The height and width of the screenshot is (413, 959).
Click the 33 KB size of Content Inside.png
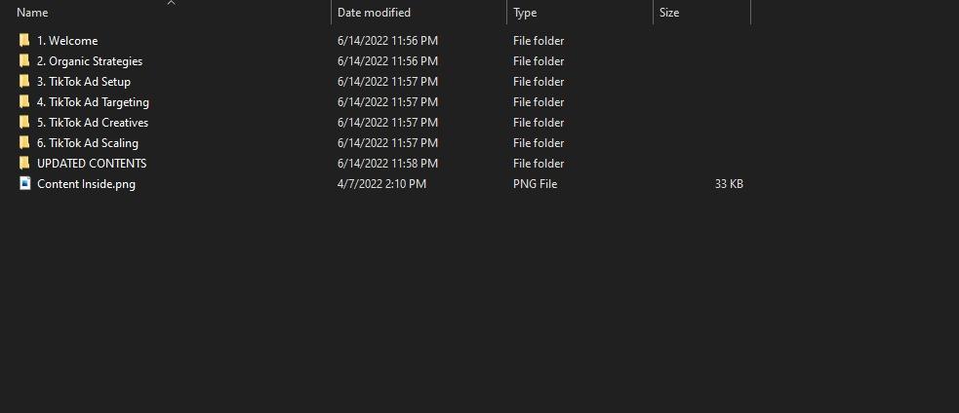tap(729, 184)
